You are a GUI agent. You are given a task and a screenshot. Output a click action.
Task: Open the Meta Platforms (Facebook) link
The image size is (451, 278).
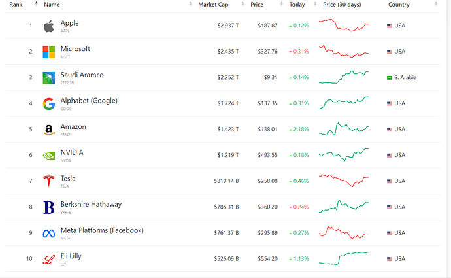102,230
